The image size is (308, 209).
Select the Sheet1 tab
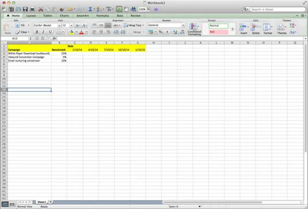[x=41, y=202]
